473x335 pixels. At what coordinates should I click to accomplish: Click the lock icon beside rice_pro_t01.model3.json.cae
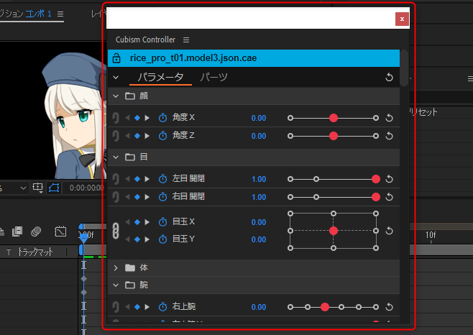[117, 58]
